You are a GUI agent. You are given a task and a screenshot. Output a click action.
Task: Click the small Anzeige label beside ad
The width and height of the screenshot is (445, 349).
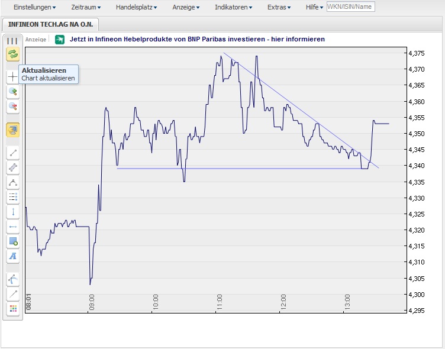(x=36, y=40)
